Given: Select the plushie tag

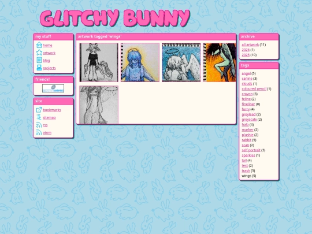Looking at the screenshot, I should pos(247,135).
